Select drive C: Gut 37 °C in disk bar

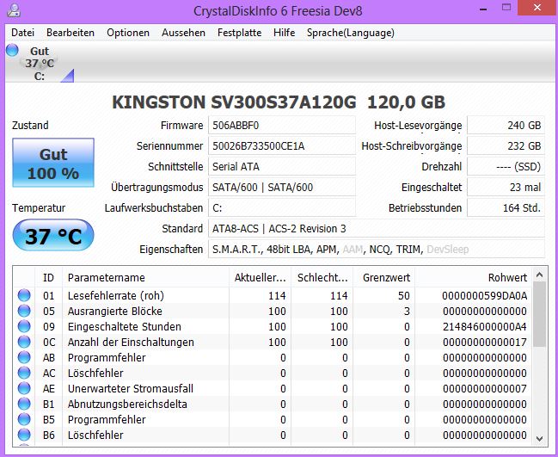pyautogui.click(x=40, y=63)
